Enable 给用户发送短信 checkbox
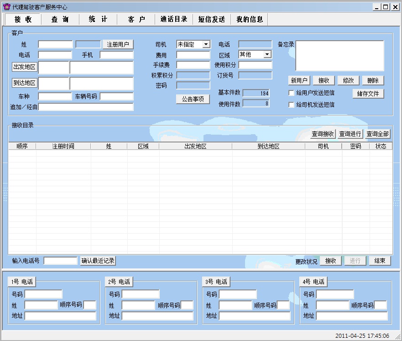402x341 pixels. click(291, 93)
